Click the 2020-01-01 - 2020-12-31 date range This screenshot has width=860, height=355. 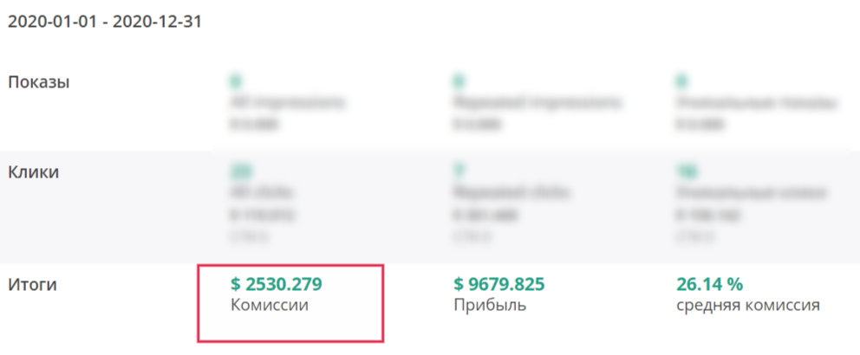105,22
